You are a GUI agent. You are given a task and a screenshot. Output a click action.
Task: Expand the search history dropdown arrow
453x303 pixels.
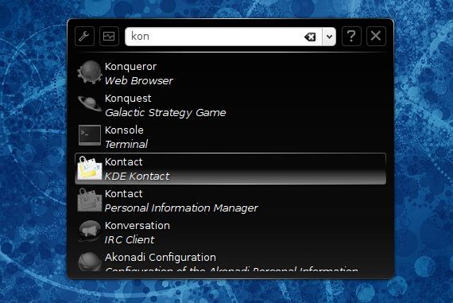(x=329, y=37)
